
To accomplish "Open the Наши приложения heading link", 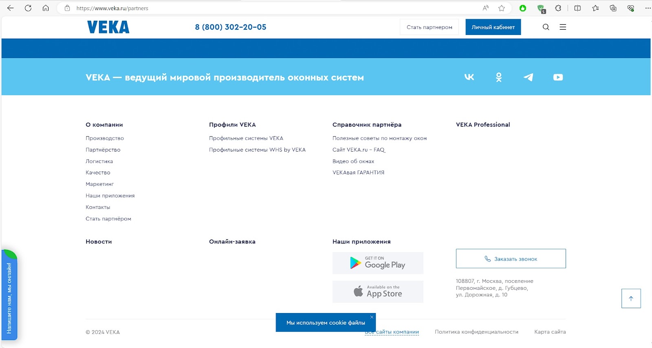I will pyautogui.click(x=361, y=241).
